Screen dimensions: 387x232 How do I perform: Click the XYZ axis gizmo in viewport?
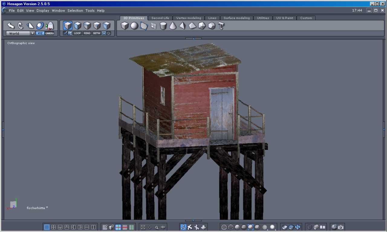(x=12, y=204)
